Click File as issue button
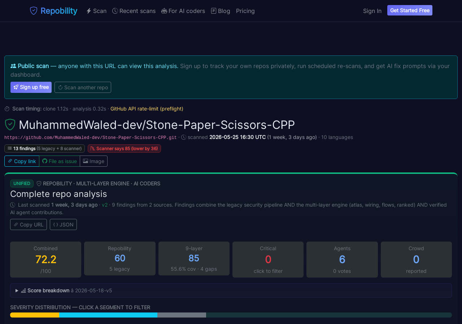The image size is (462, 324). pos(60,161)
